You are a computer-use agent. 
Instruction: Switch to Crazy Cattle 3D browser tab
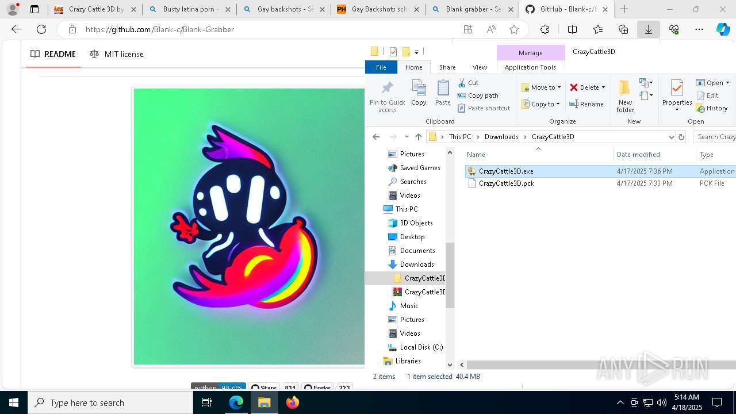point(96,9)
